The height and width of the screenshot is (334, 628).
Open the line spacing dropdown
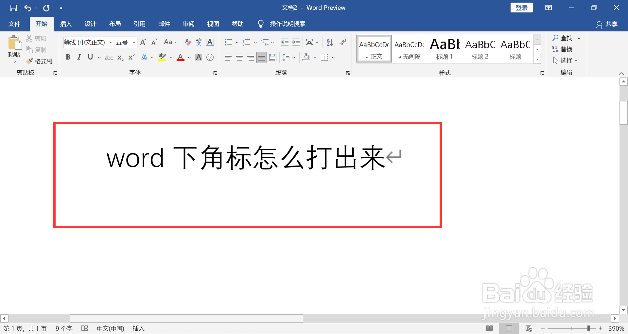click(x=289, y=58)
